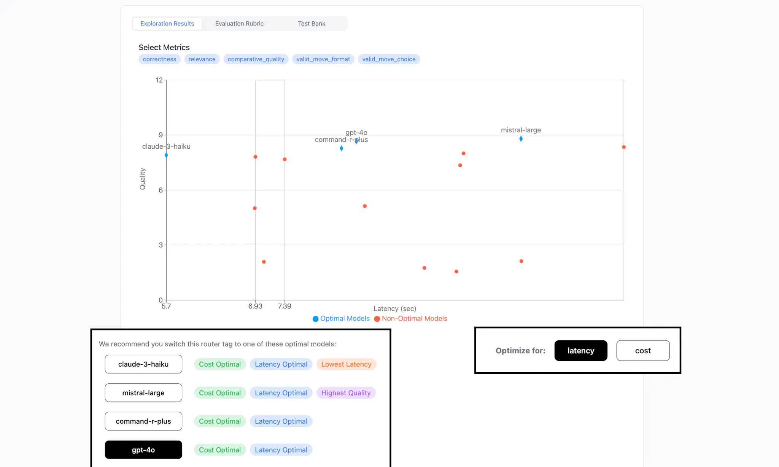The height and width of the screenshot is (467, 779).
Task: Click the red point at latency 7.39
Action: click(x=285, y=159)
